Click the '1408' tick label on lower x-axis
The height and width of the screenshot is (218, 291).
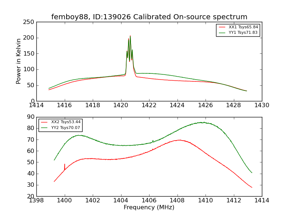click(x=177, y=201)
